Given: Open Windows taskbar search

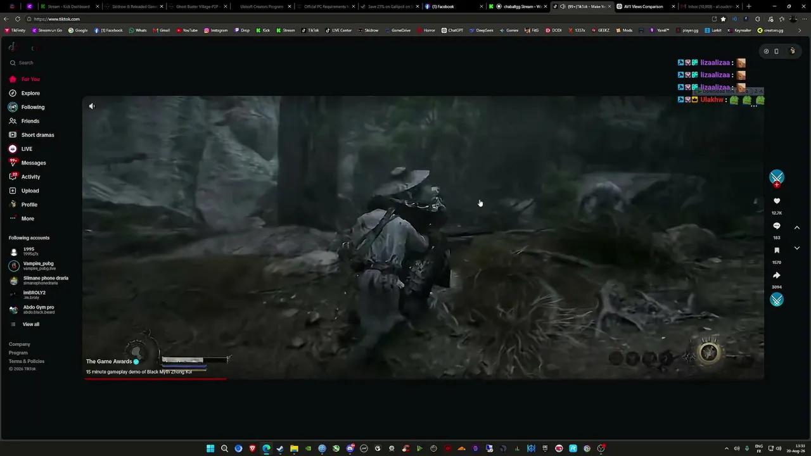Looking at the screenshot, I should [x=224, y=449].
